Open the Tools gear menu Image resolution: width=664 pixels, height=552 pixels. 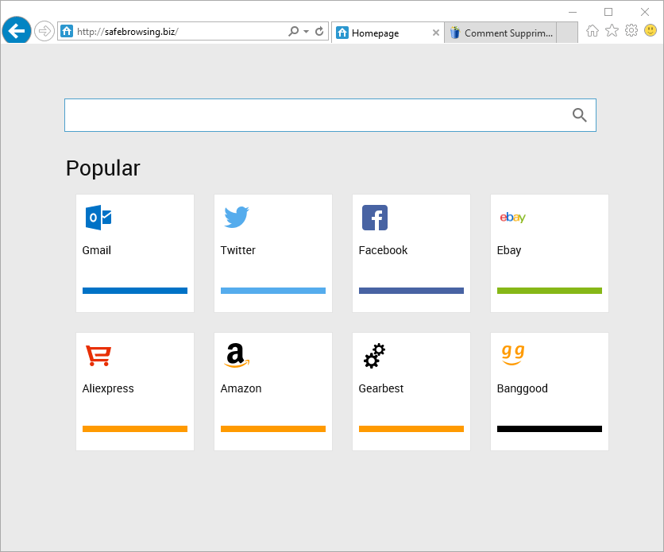pyautogui.click(x=631, y=30)
